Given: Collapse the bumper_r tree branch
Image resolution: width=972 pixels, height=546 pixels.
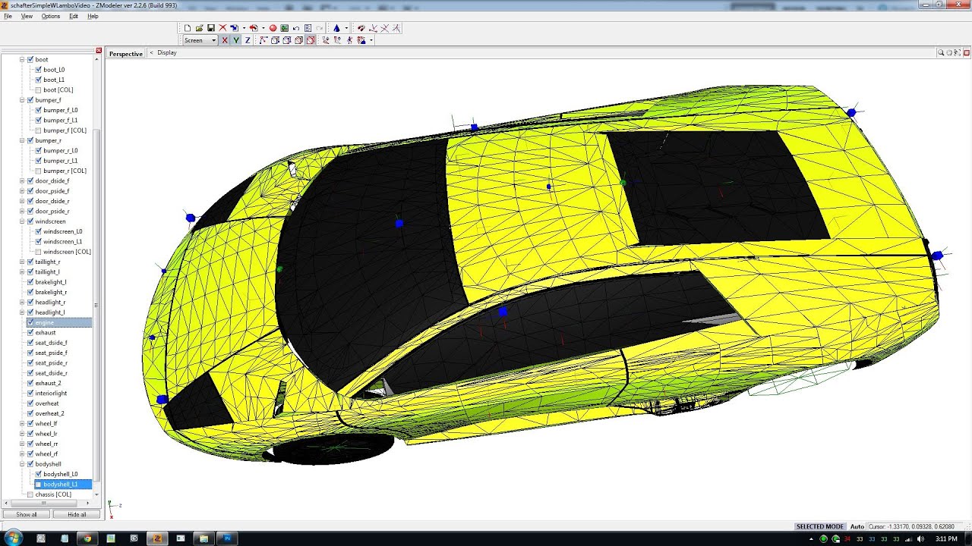Looking at the screenshot, I should (x=21, y=140).
